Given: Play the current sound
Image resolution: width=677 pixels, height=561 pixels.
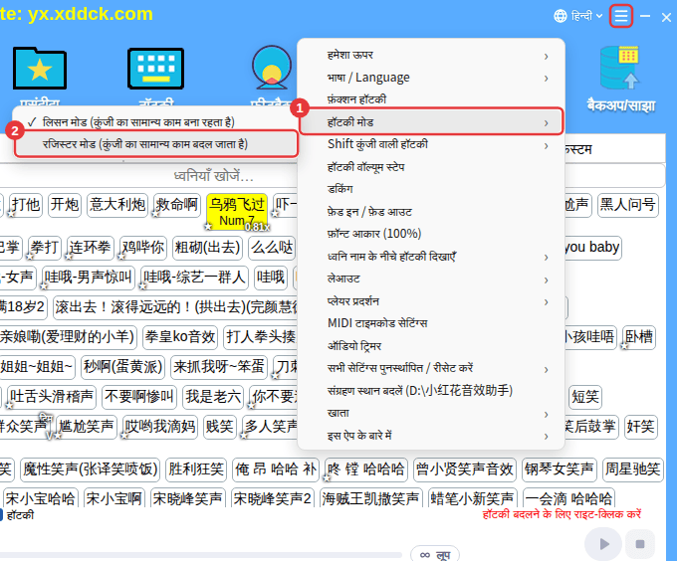Looking at the screenshot, I should coord(603,544).
